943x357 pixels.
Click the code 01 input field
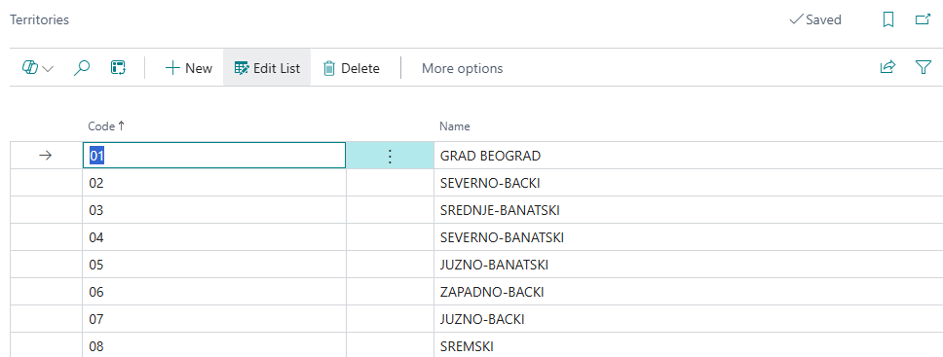[214, 156]
